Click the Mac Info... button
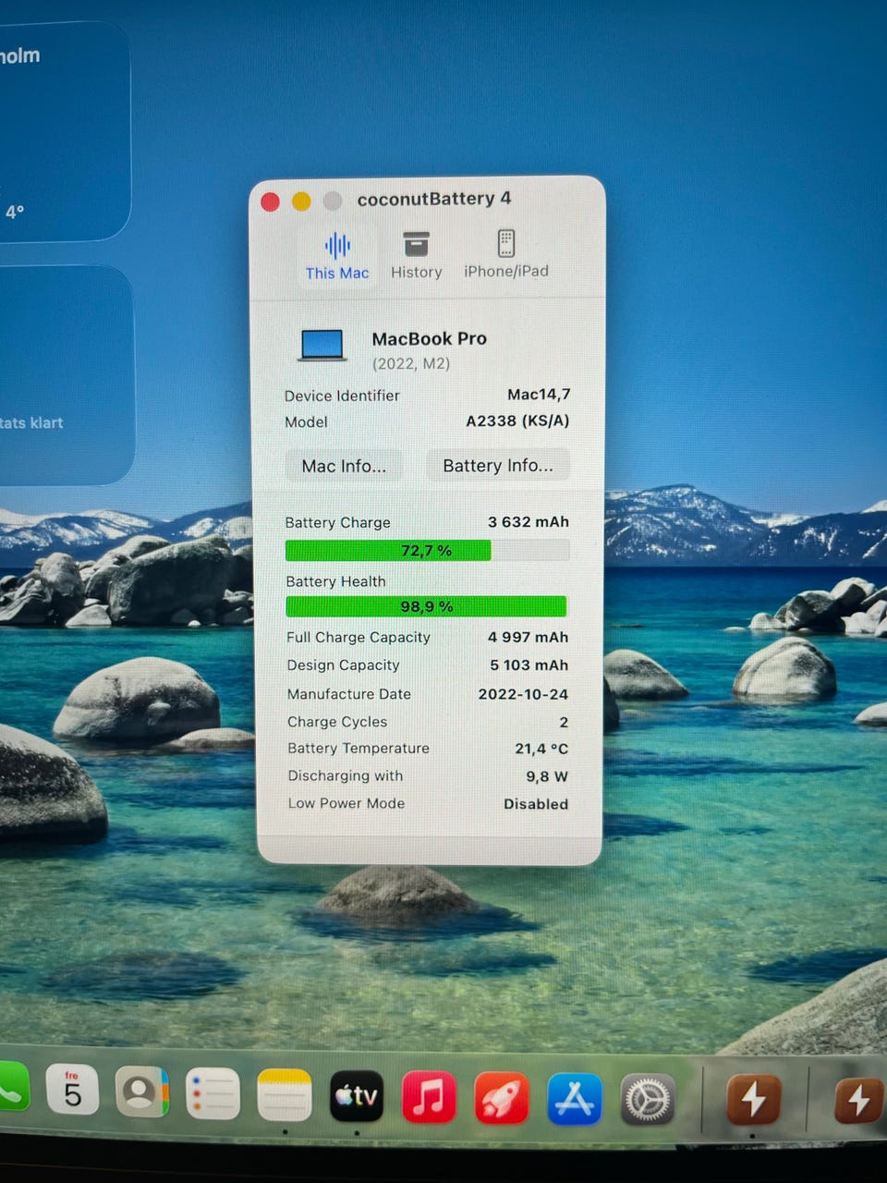Image resolution: width=887 pixels, height=1183 pixels. (x=344, y=466)
